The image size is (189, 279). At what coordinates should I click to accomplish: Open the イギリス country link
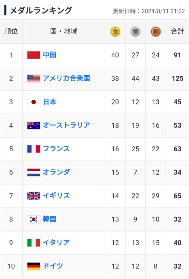[x=56, y=196]
